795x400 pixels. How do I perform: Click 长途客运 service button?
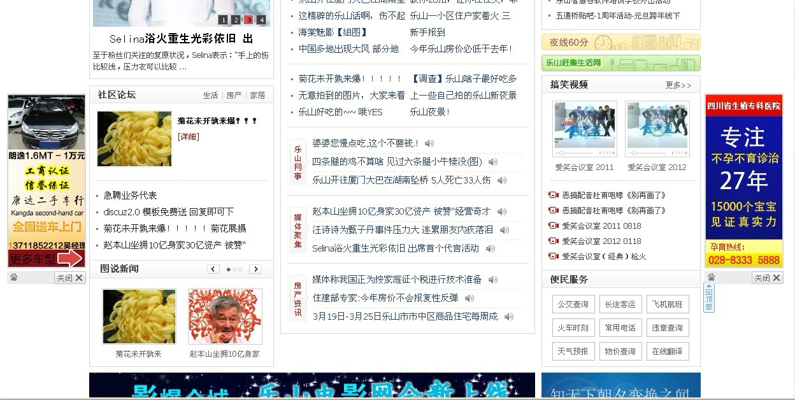click(x=620, y=304)
